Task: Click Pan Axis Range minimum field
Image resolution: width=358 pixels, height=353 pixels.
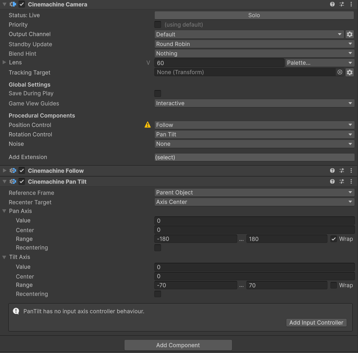Action: click(196, 239)
